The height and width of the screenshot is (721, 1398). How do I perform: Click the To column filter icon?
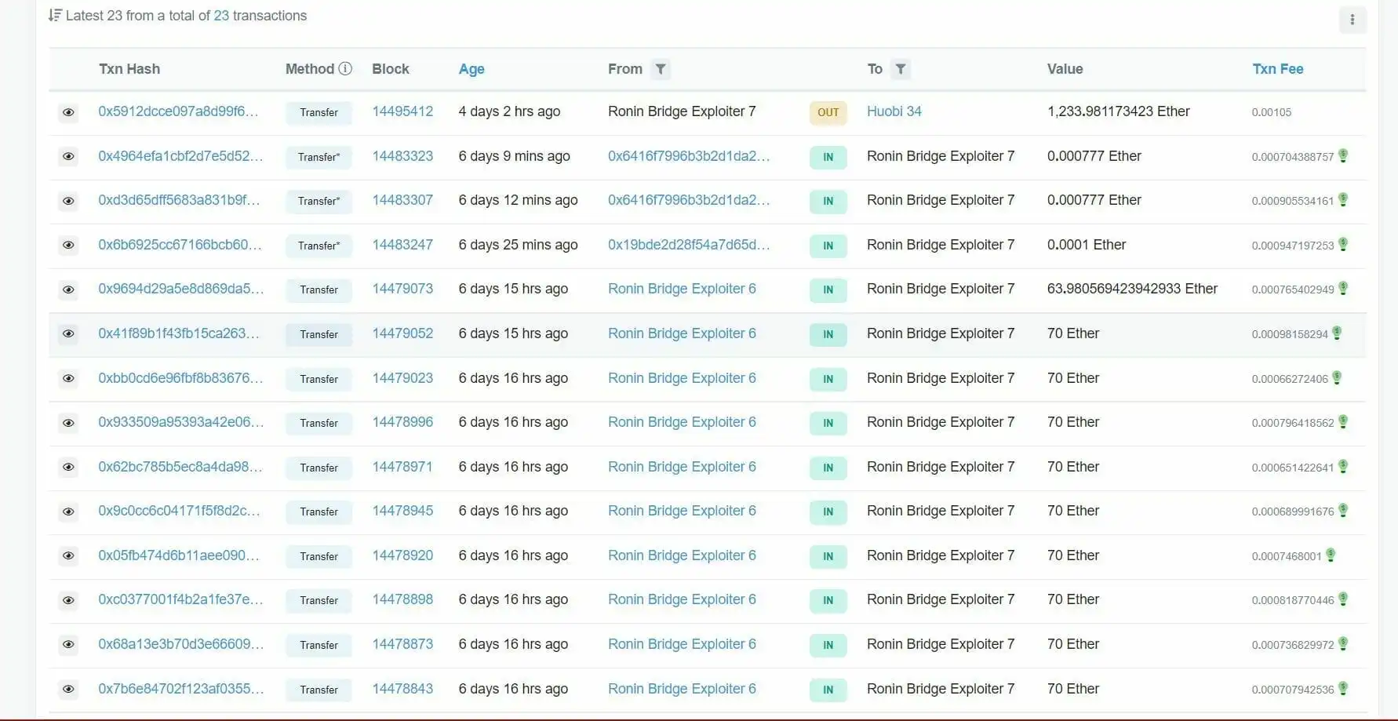pos(901,69)
